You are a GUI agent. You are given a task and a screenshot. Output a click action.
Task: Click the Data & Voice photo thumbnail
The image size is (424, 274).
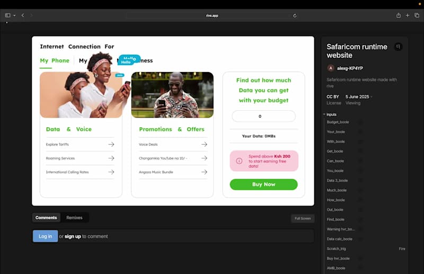pyautogui.click(x=81, y=95)
